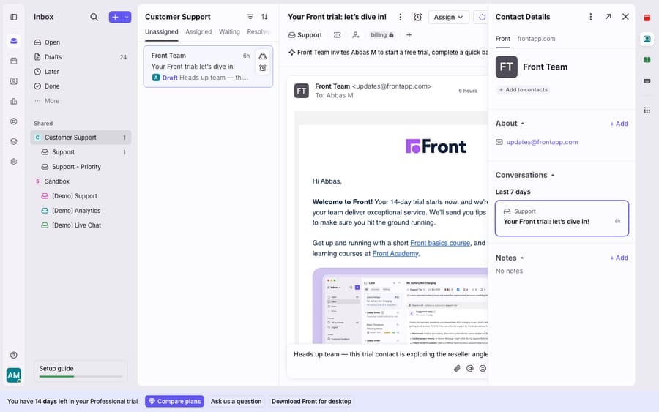
Task: Open the contact details icon in right rail
Action: coord(647,39)
